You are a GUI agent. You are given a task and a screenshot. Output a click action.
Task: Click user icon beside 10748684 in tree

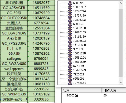coord(70,83)
